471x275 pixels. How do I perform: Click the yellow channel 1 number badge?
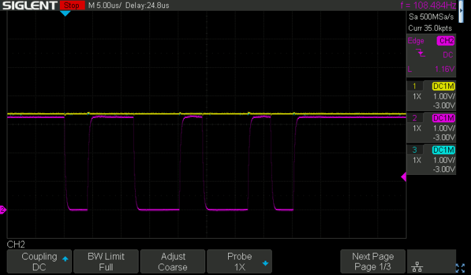[415, 86]
